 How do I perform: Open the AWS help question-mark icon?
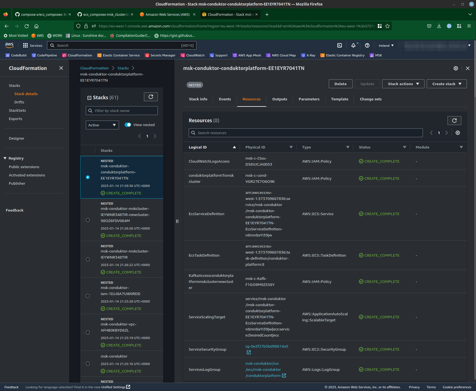point(367,45)
